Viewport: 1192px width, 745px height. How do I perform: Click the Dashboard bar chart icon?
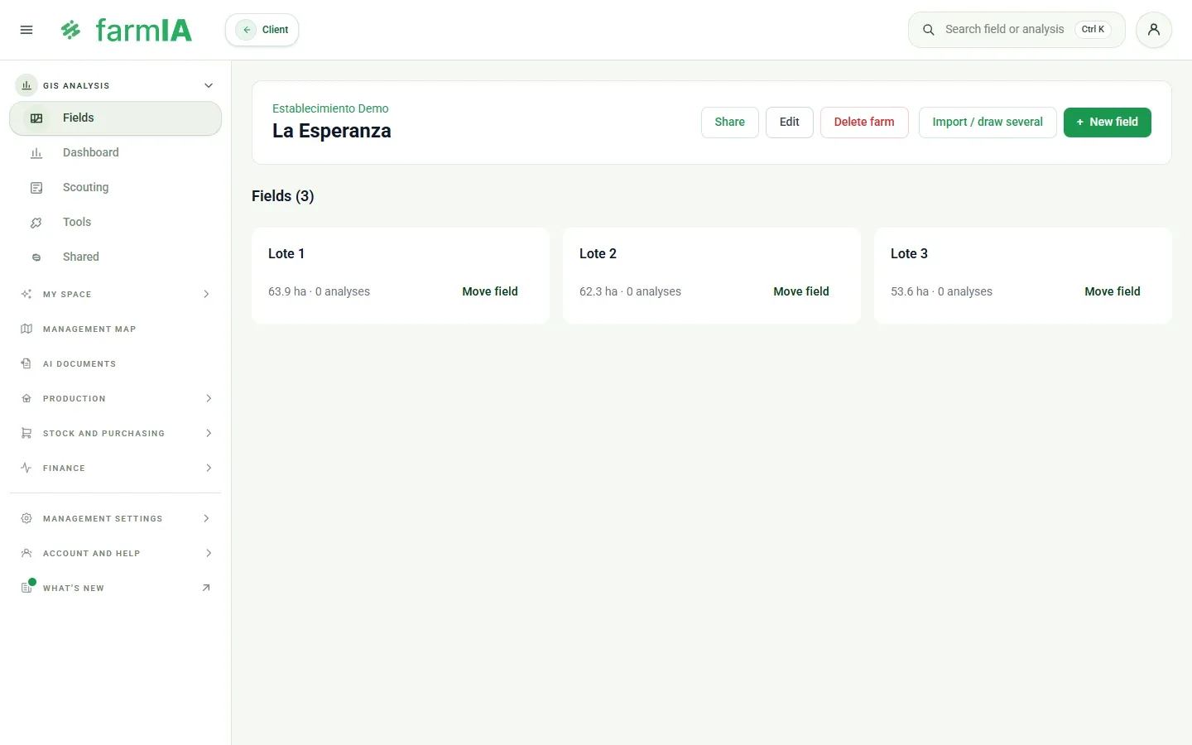click(36, 153)
